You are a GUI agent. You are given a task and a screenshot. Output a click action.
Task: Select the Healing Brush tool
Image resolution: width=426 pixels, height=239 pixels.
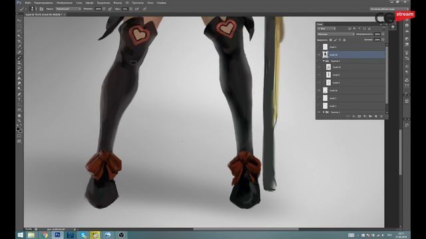19,52
